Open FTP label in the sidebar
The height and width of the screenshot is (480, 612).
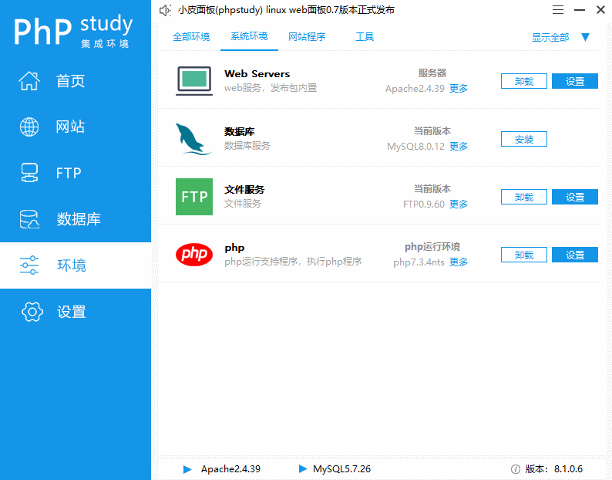click(x=69, y=173)
